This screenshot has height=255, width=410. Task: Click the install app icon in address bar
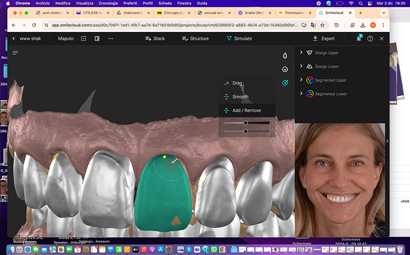click(x=304, y=25)
